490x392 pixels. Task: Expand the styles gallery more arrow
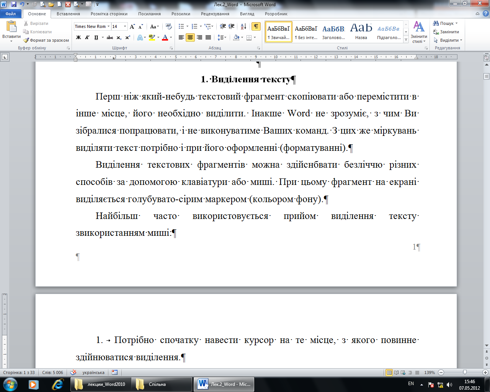click(406, 40)
